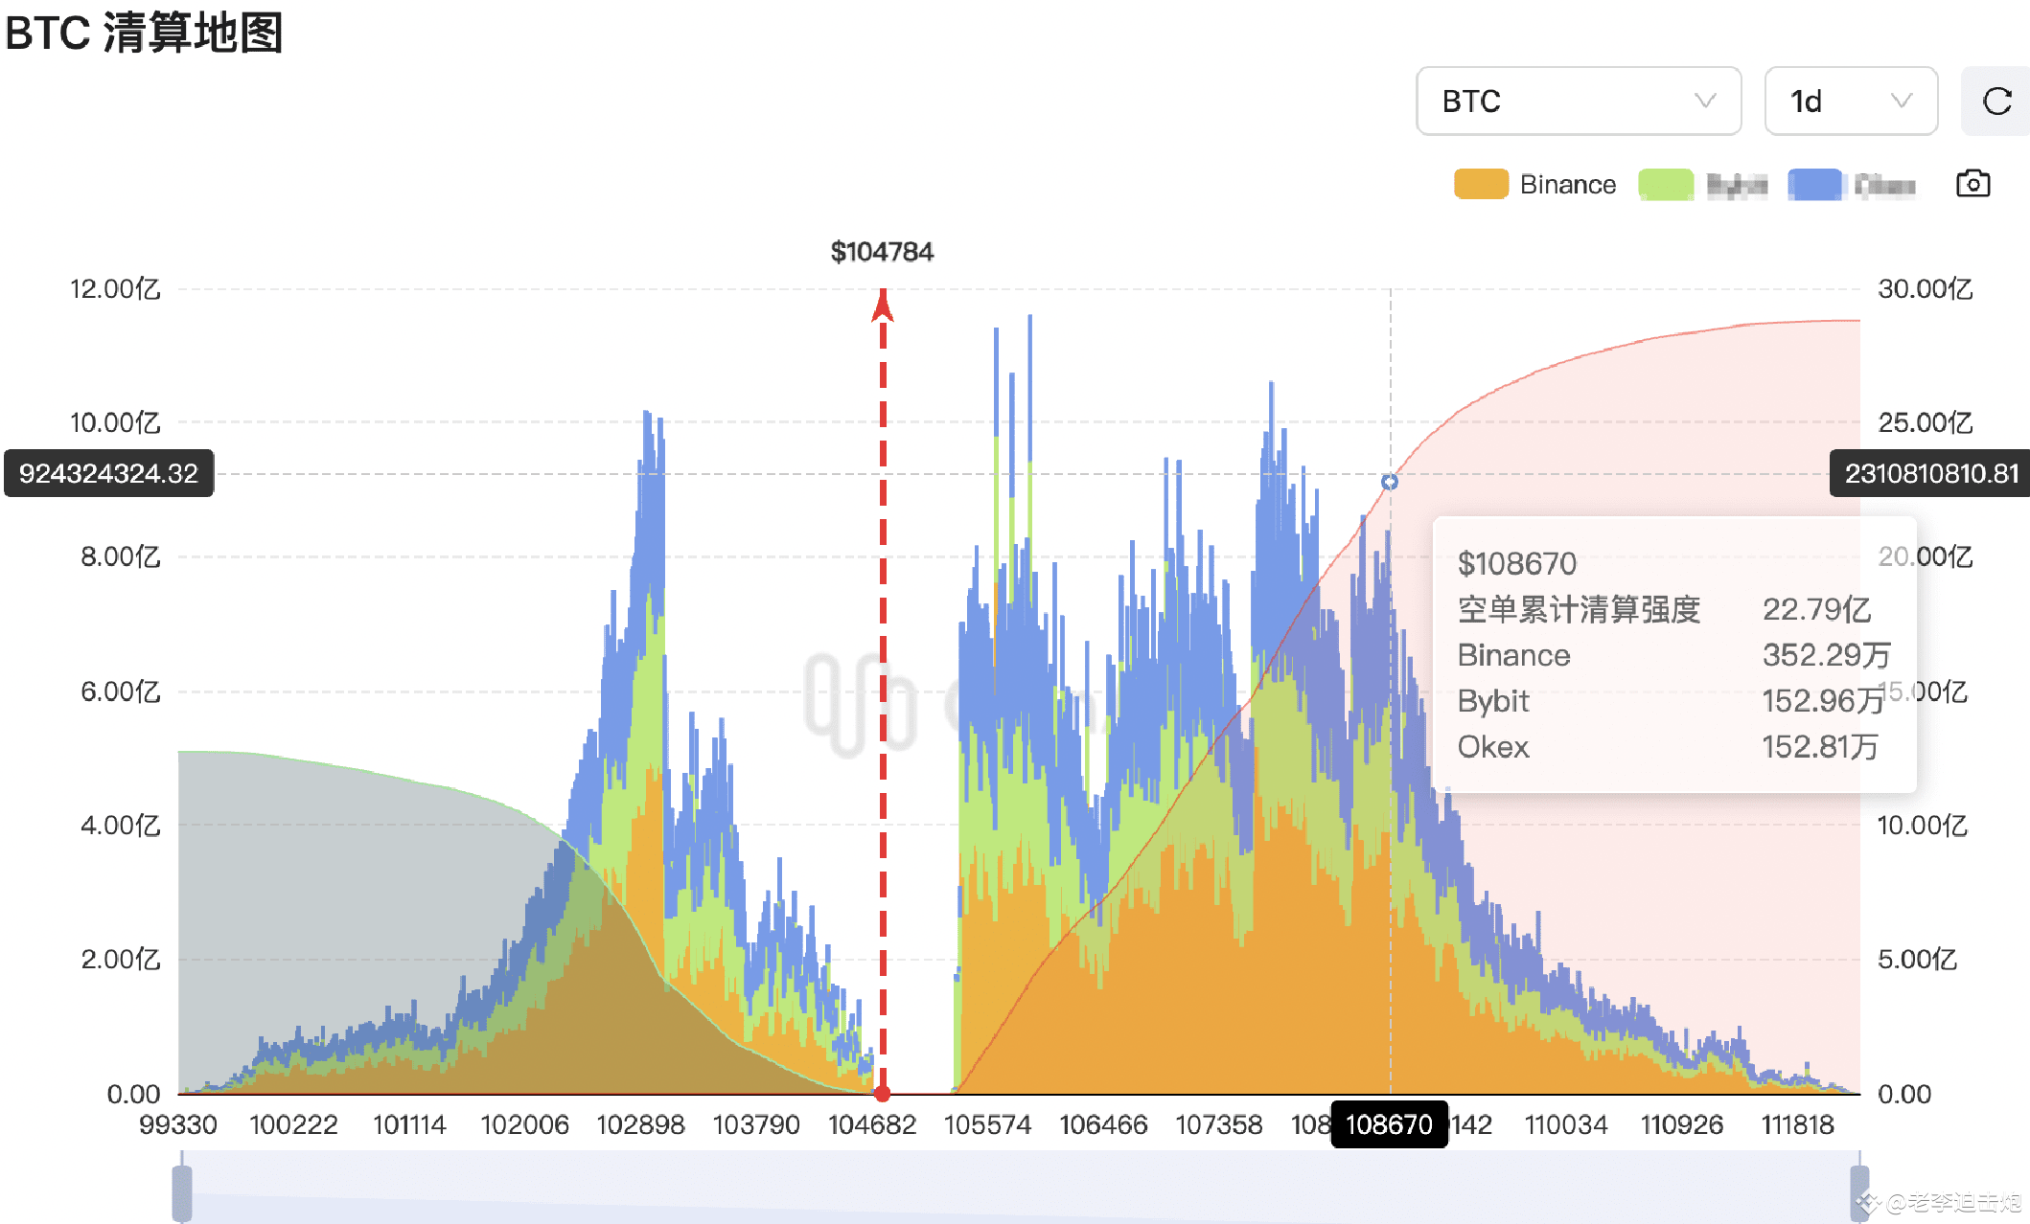Viewport: 2030px width, 1224px height.
Task: Click the 924324324.32 left axis tag
Action: 108,473
